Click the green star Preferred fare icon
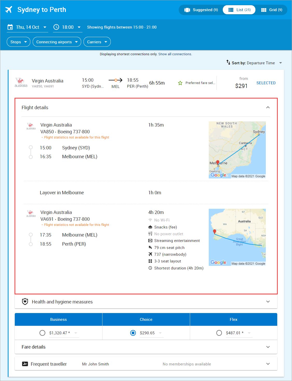Screen dimensions: 292x381 coord(180,83)
